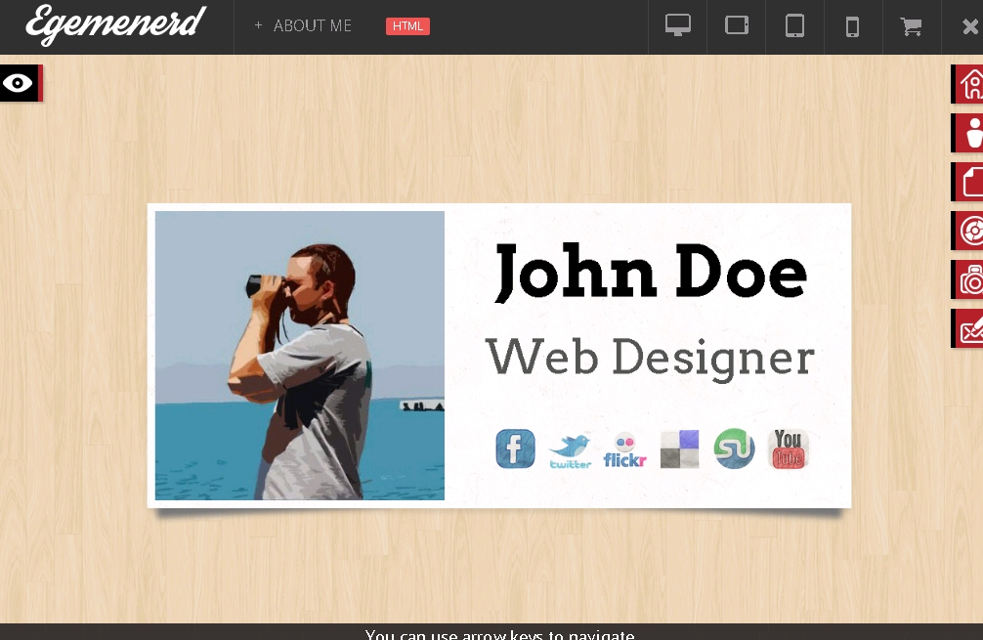Open the Home section side tab
983x640 pixels.
pos(969,84)
